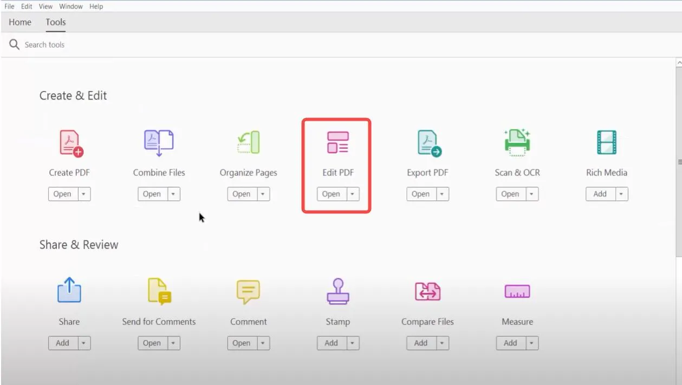
Task: Select the Scan & OCR tool
Action: point(517,143)
